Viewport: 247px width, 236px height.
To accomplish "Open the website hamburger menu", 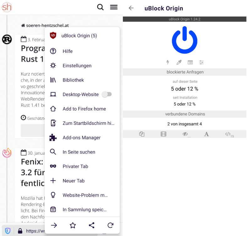I will (114, 7).
